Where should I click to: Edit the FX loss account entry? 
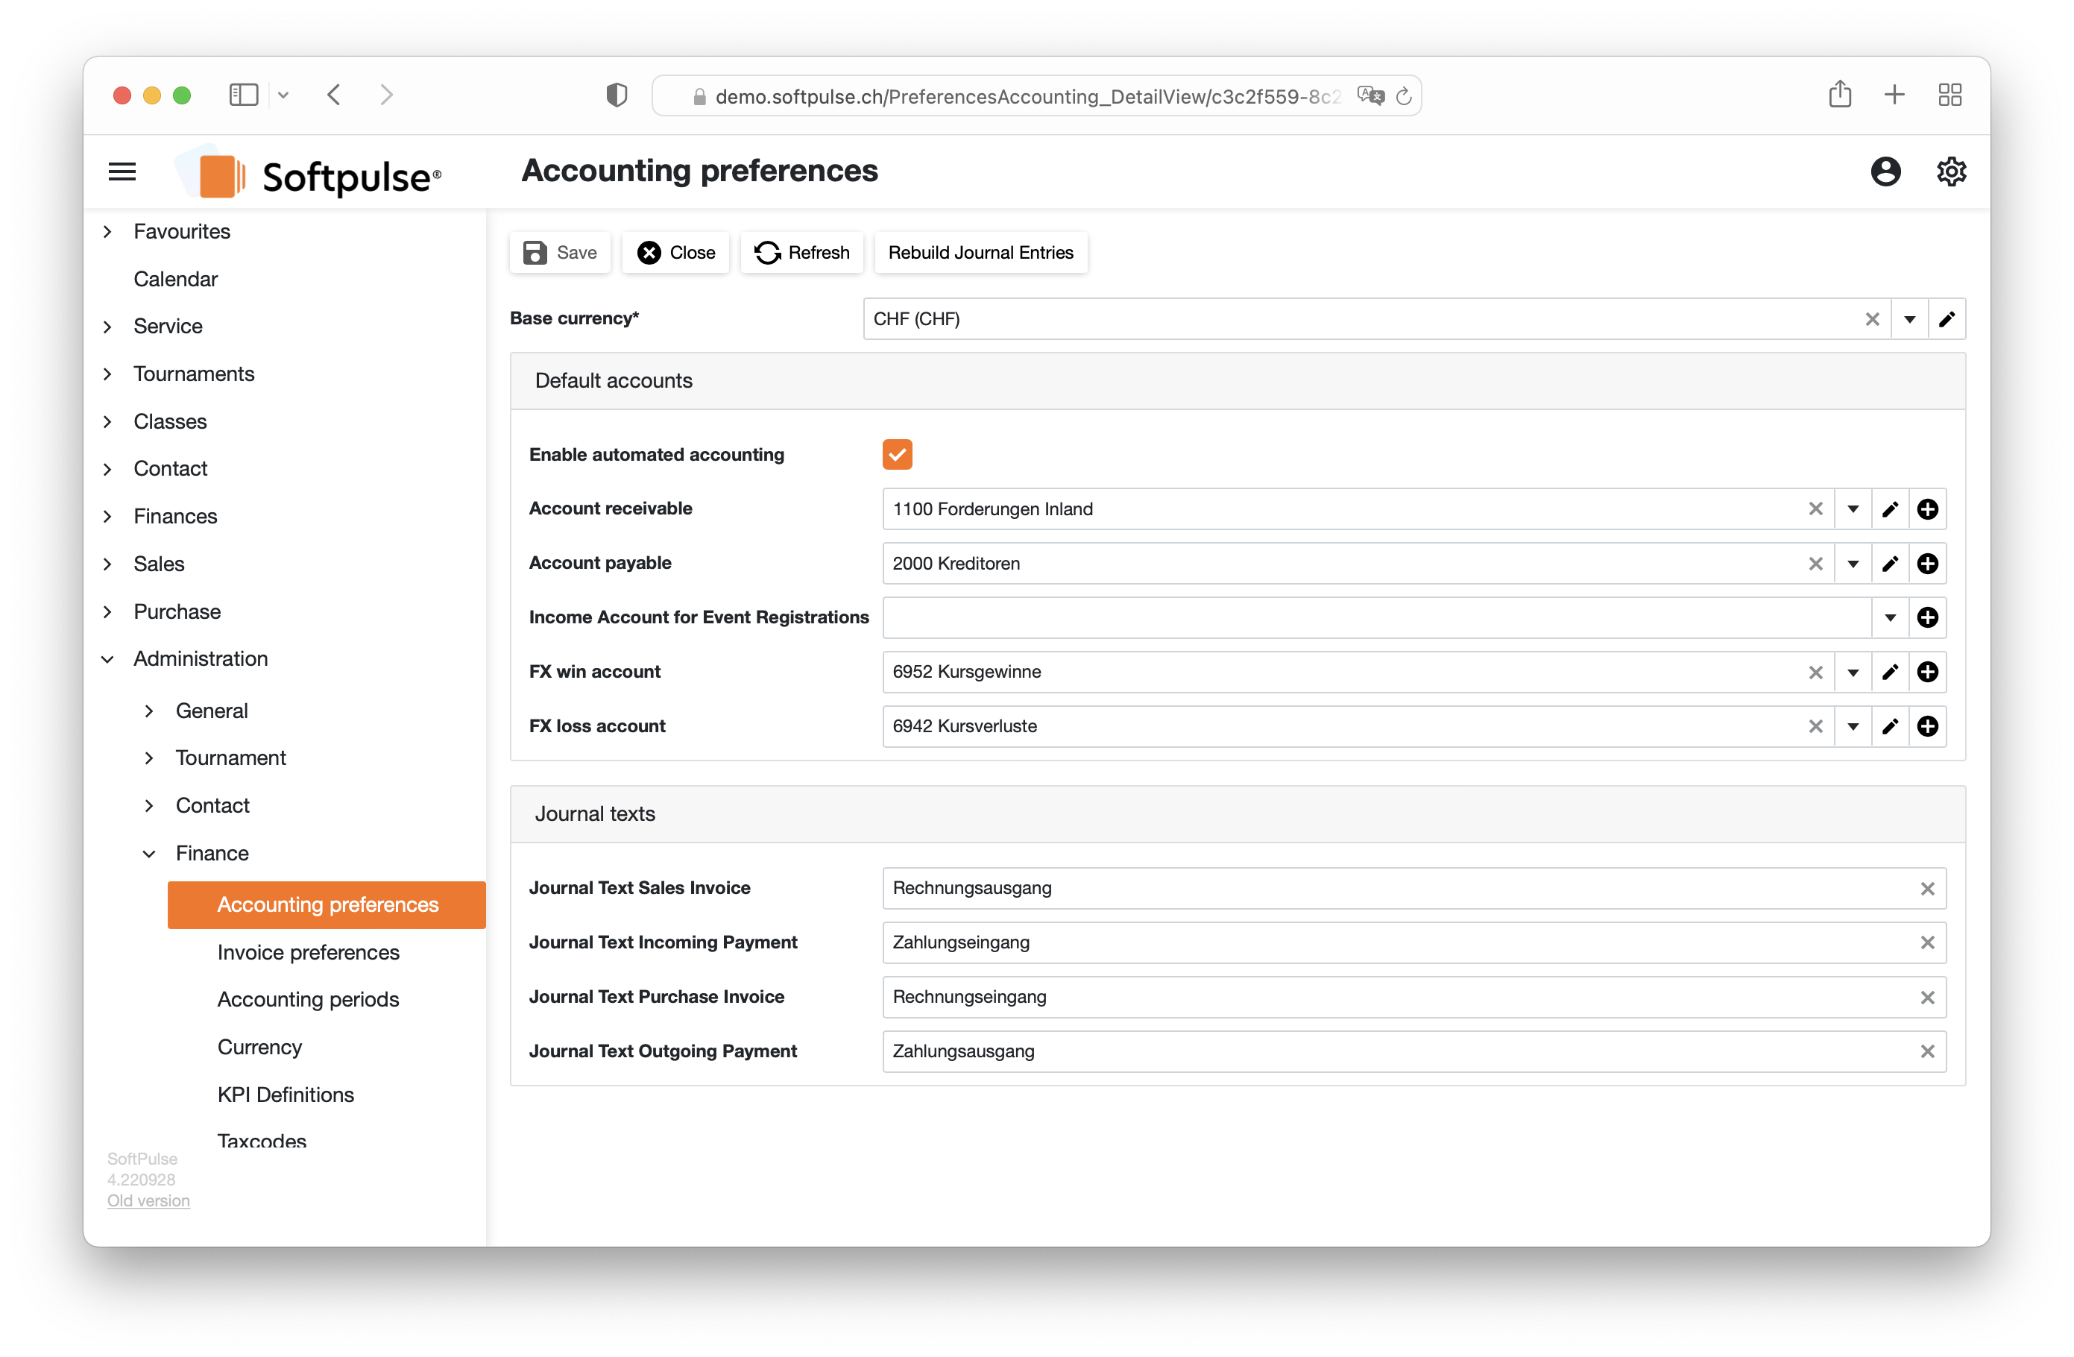tap(1889, 726)
